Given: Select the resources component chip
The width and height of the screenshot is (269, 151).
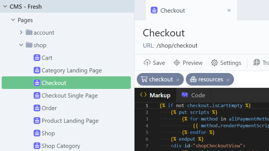Looking at the screenshot, I should click(x=210, y=79).
